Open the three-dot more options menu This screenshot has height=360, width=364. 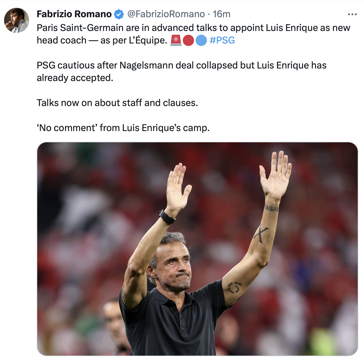tap(352, 14)
